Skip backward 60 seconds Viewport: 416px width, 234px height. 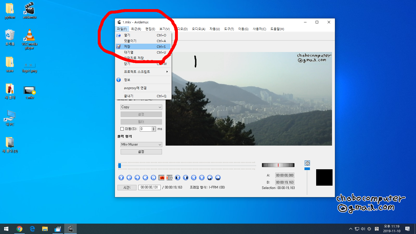click(x=210, y=178)
